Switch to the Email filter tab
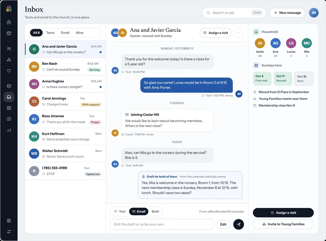 point(65,33)
